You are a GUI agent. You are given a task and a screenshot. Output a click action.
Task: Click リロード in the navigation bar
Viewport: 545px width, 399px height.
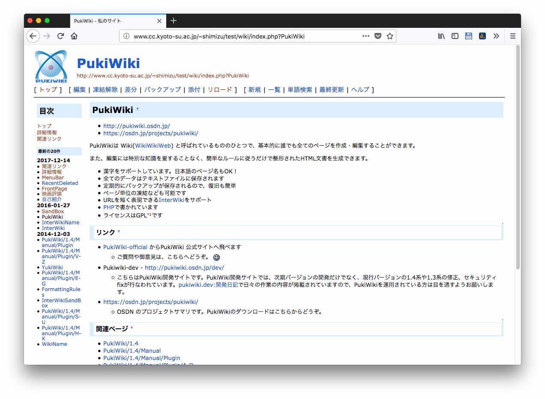click(x=220, y=89)
